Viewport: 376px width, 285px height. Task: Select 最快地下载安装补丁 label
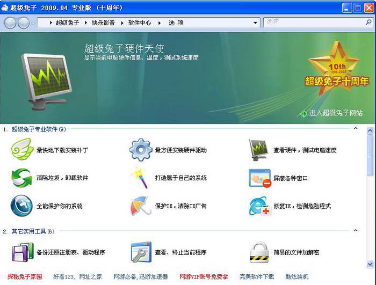tap(62, 150)
